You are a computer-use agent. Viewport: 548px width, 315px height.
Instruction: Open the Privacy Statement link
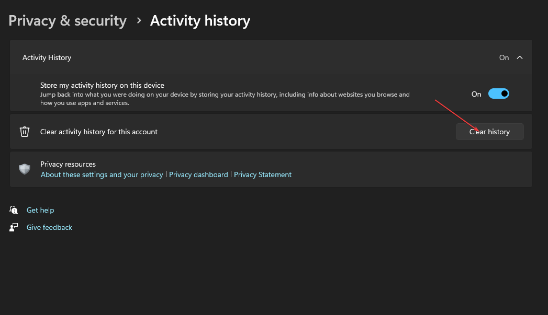coord(263,174)
